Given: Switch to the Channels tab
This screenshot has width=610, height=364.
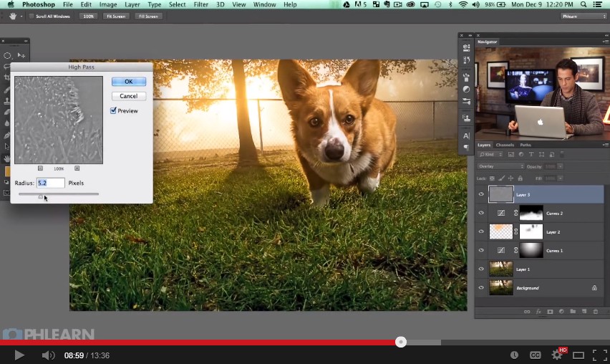Looking at the screenshot, I should (505, 145).
